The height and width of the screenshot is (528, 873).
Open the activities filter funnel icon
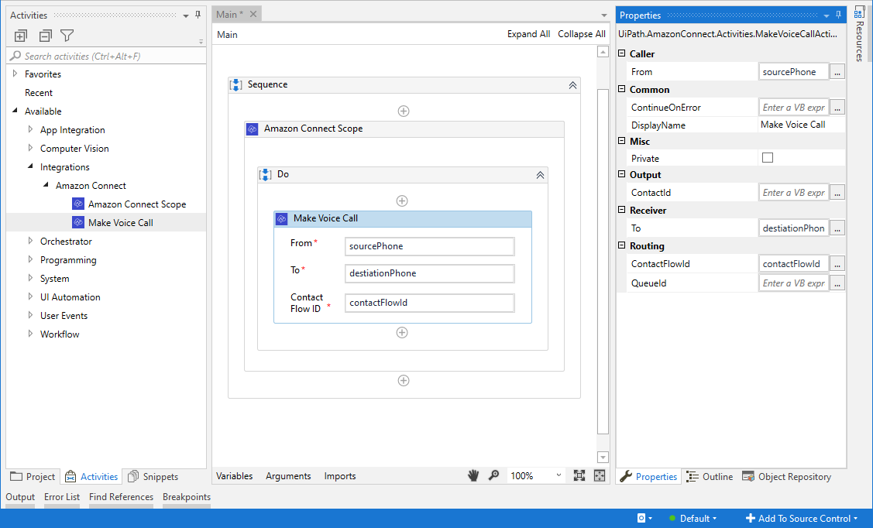click(67, 36)
